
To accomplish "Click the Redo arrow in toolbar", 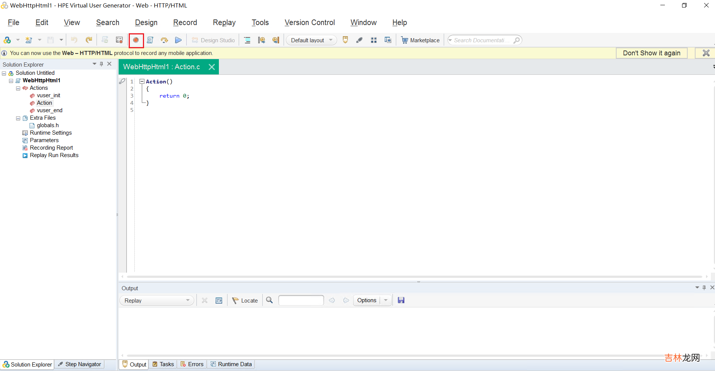I will point(89,40).
